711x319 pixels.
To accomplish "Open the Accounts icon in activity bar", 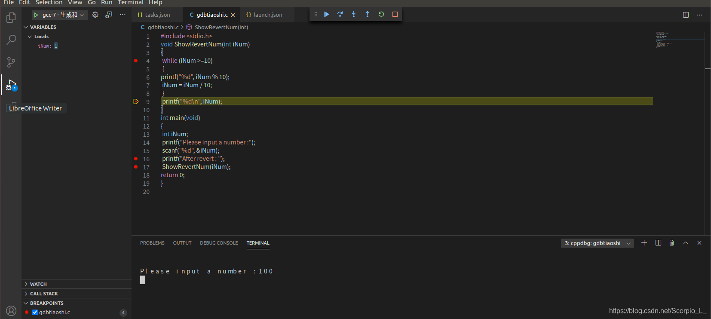I will click(11, 311).
